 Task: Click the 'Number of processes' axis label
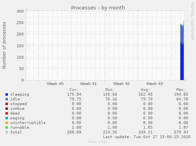pos(4,45)
